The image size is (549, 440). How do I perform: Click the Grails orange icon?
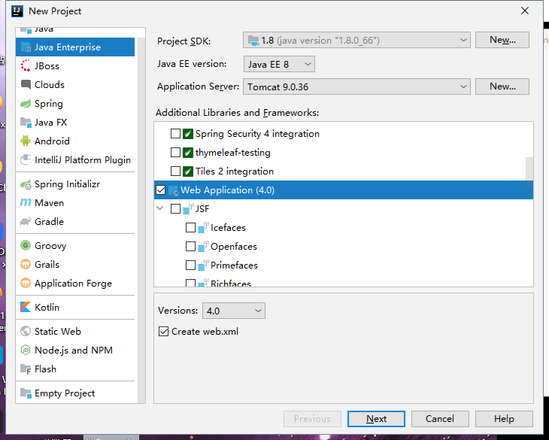26,264
